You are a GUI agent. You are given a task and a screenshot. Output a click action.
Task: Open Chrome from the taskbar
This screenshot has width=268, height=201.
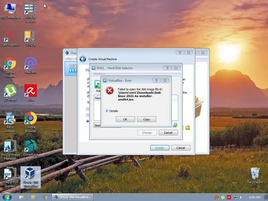[45, 197]
